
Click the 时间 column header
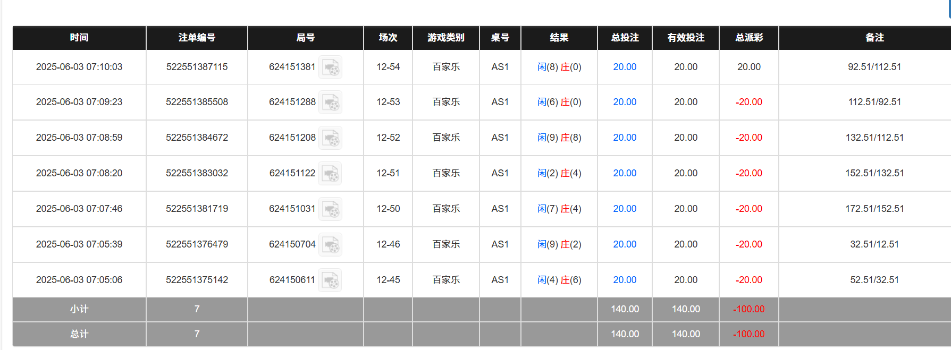79,38
